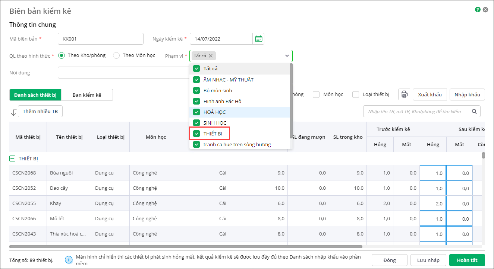Viewport: 494px width, 269px height.
Task: Tick the Loại thiết bị checkbox
Action: pyautogui.click(x=356, y=95)
